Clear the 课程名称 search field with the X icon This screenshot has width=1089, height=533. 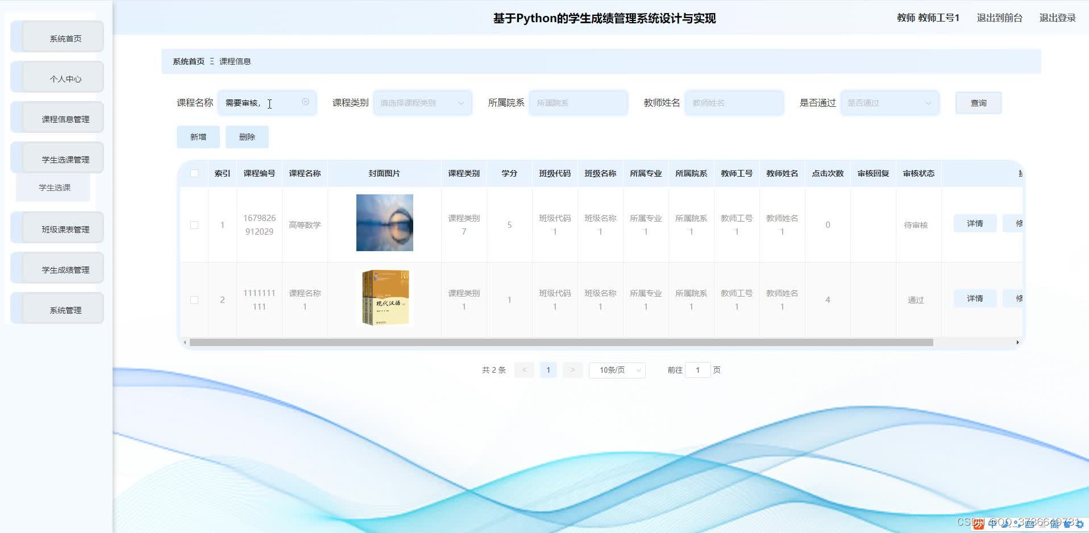(305, 102)
